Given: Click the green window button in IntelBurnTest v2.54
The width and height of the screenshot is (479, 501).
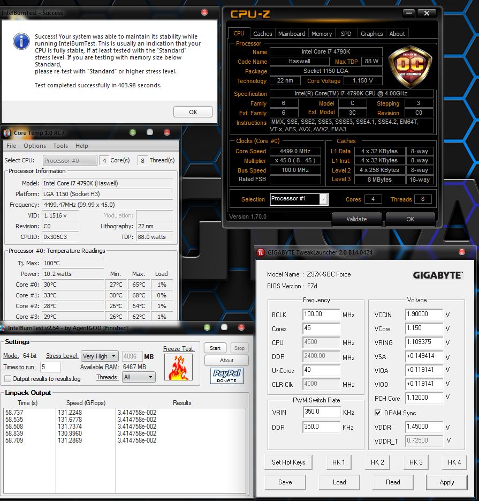Looking at the screenshot, I should (207, 327).
